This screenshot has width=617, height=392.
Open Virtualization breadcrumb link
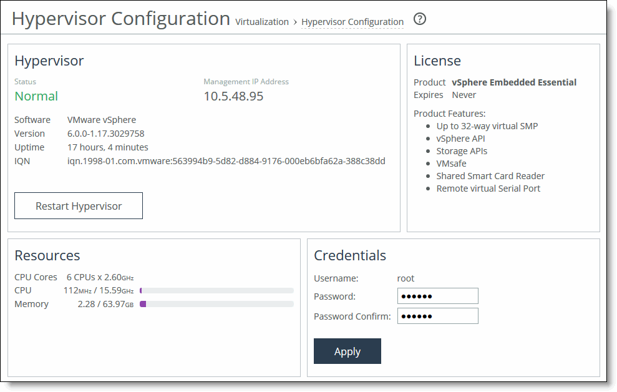pos(262,22)
